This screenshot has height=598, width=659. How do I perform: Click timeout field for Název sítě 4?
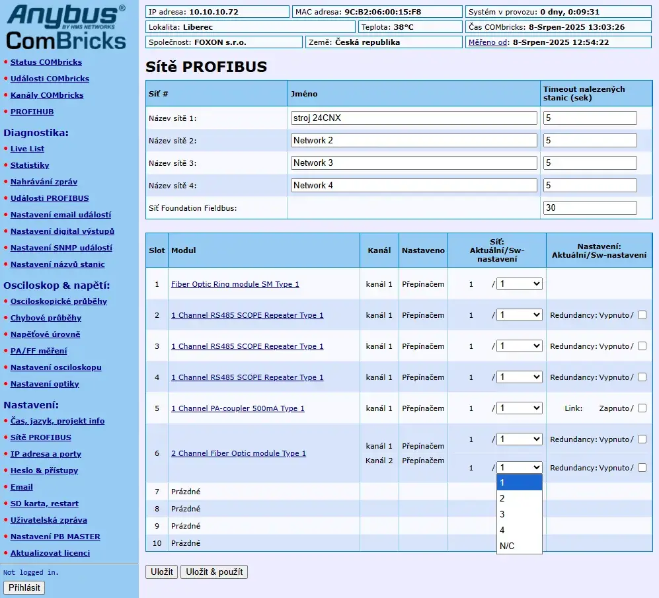(590, 185)
